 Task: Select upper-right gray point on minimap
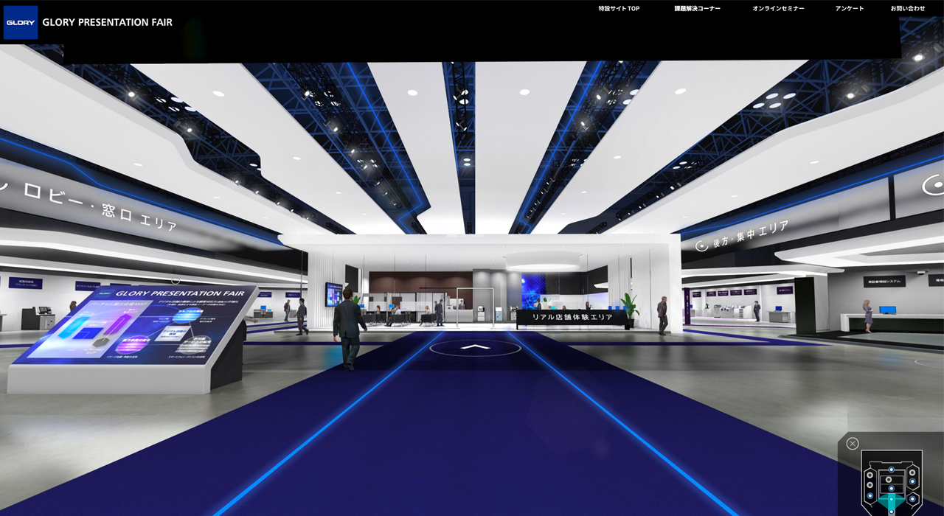[912, 473]
